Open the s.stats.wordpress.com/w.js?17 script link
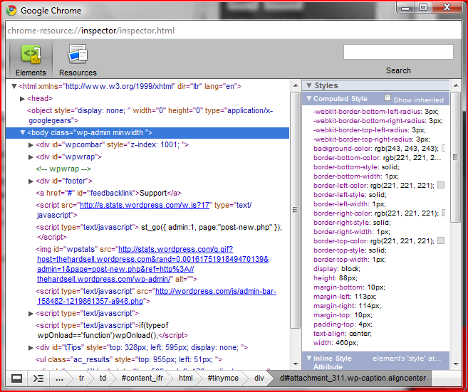Viewport: 468px width, 392px height. [145, 205]
